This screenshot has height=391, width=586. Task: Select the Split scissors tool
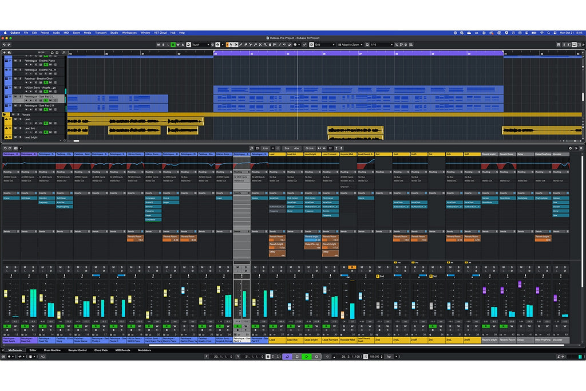251,45
